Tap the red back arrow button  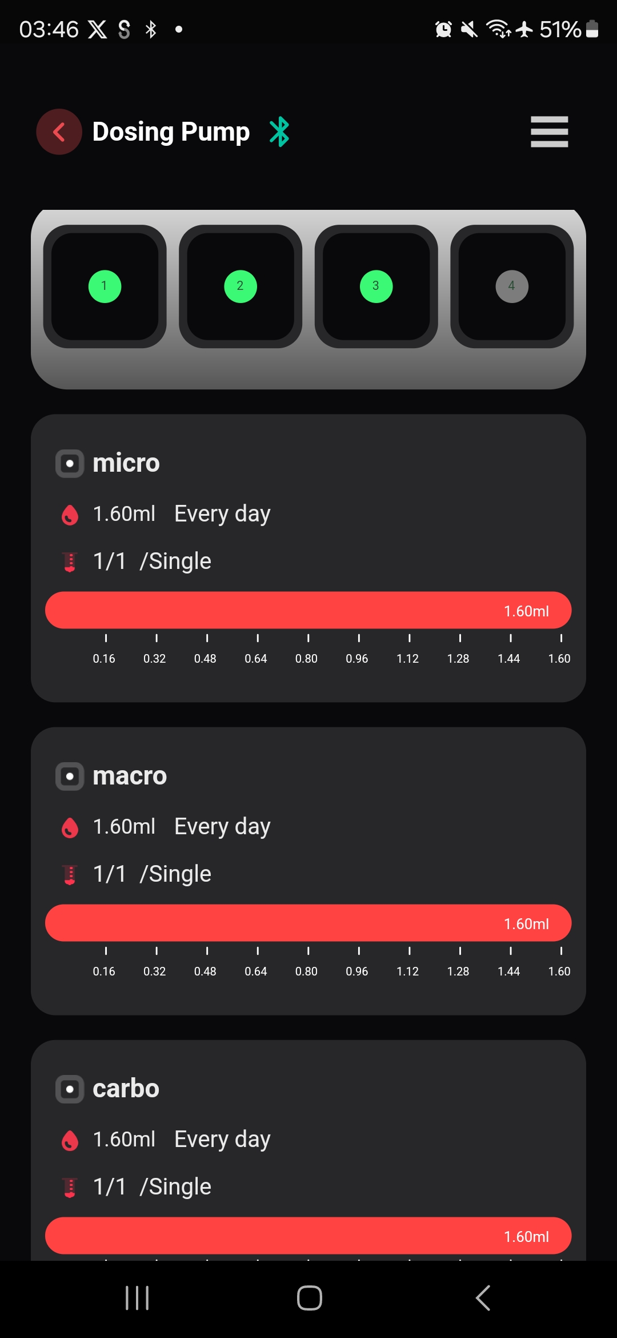pos(59,132)
